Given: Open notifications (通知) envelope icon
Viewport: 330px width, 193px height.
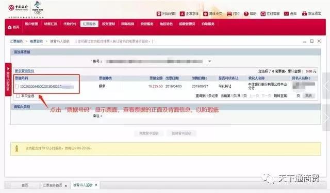Looking at the screenshot, I should [286, 14].
